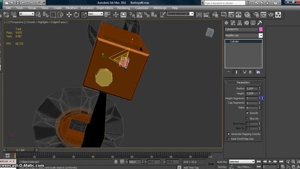Toggle Generate Mapping Coords checkbox

click(228, 134)
